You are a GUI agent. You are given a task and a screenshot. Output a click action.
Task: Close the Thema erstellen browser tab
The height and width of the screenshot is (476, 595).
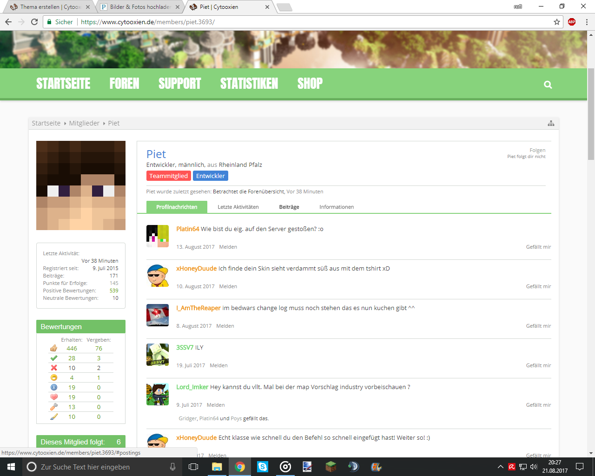click(x=88, y=7)
